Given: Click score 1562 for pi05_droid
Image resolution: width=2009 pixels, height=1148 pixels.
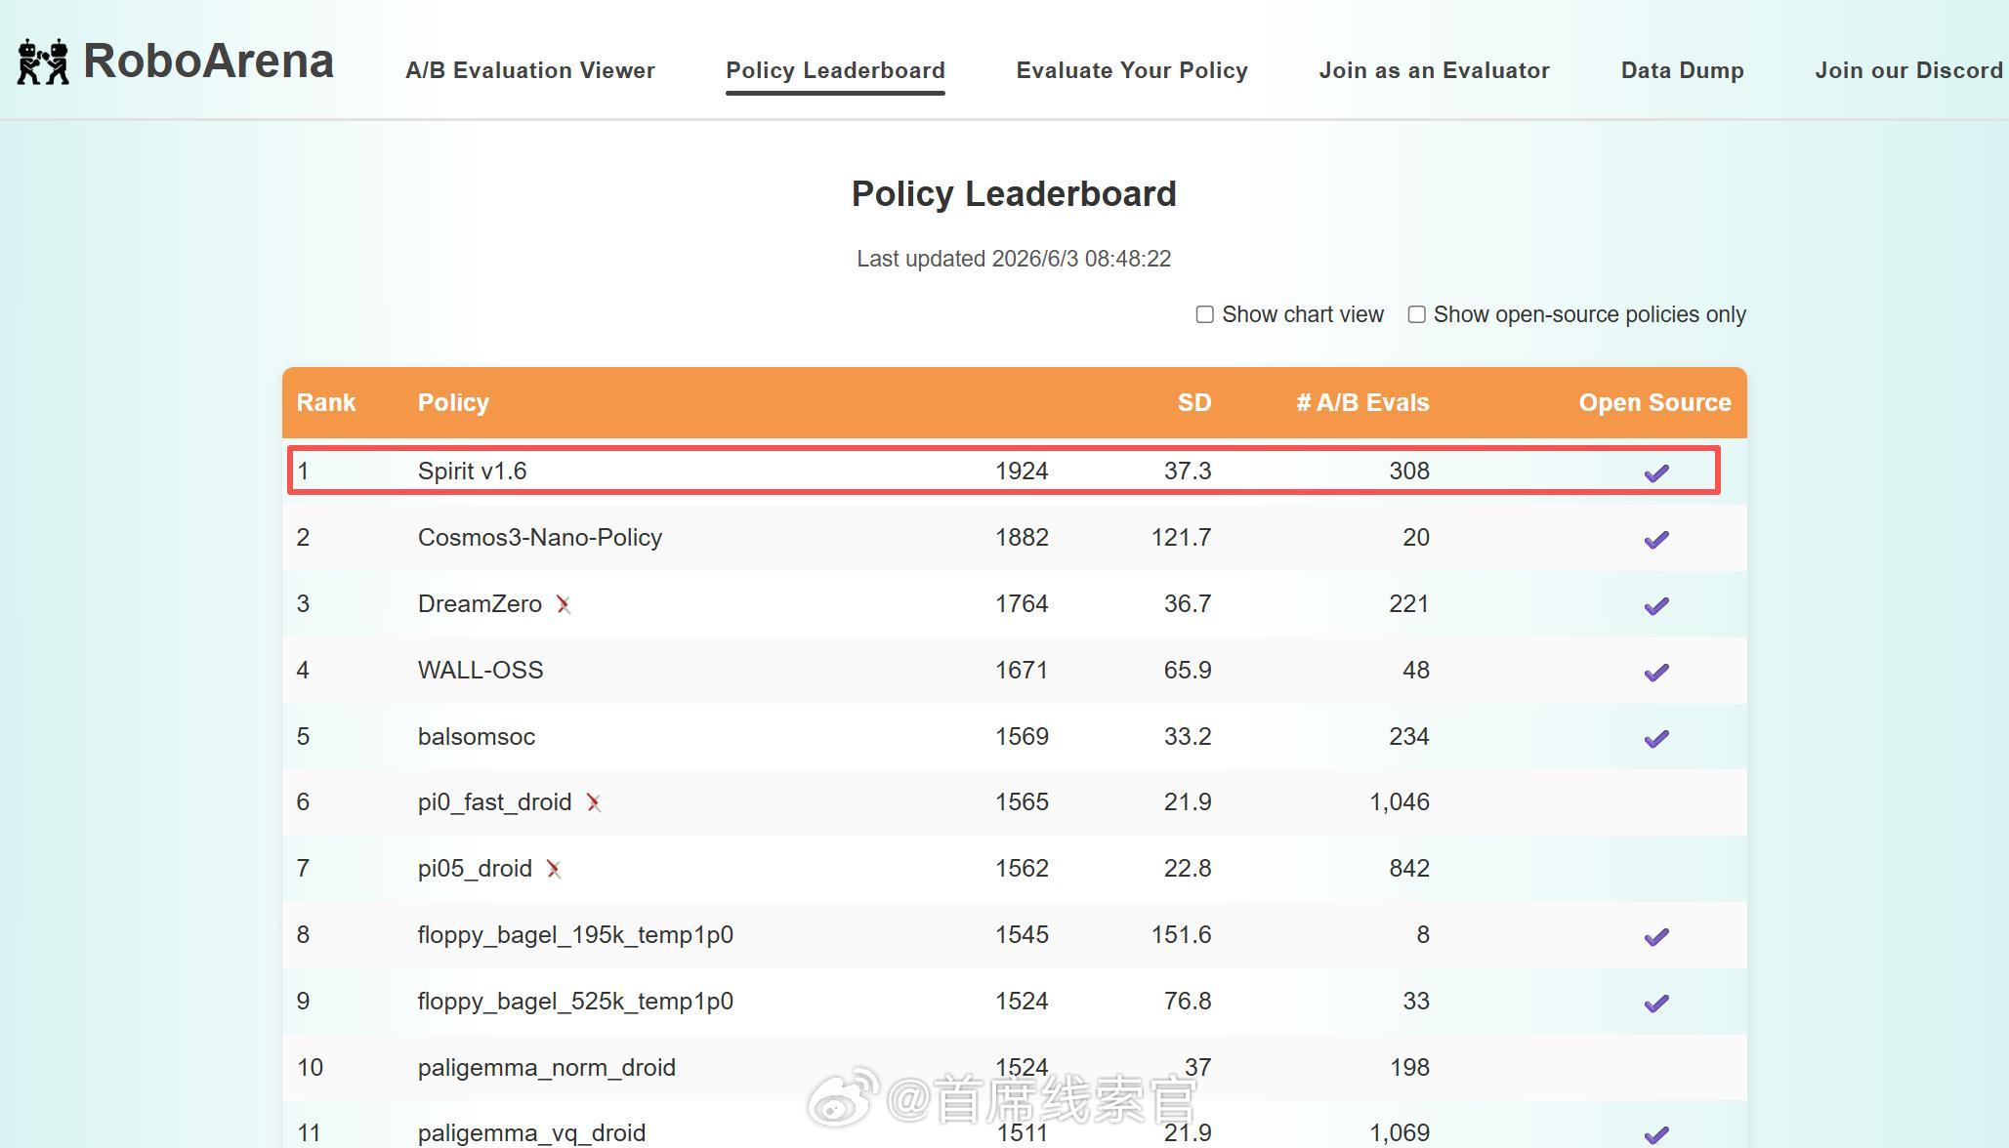Looking at the screenshot, I should [1022, 868].
